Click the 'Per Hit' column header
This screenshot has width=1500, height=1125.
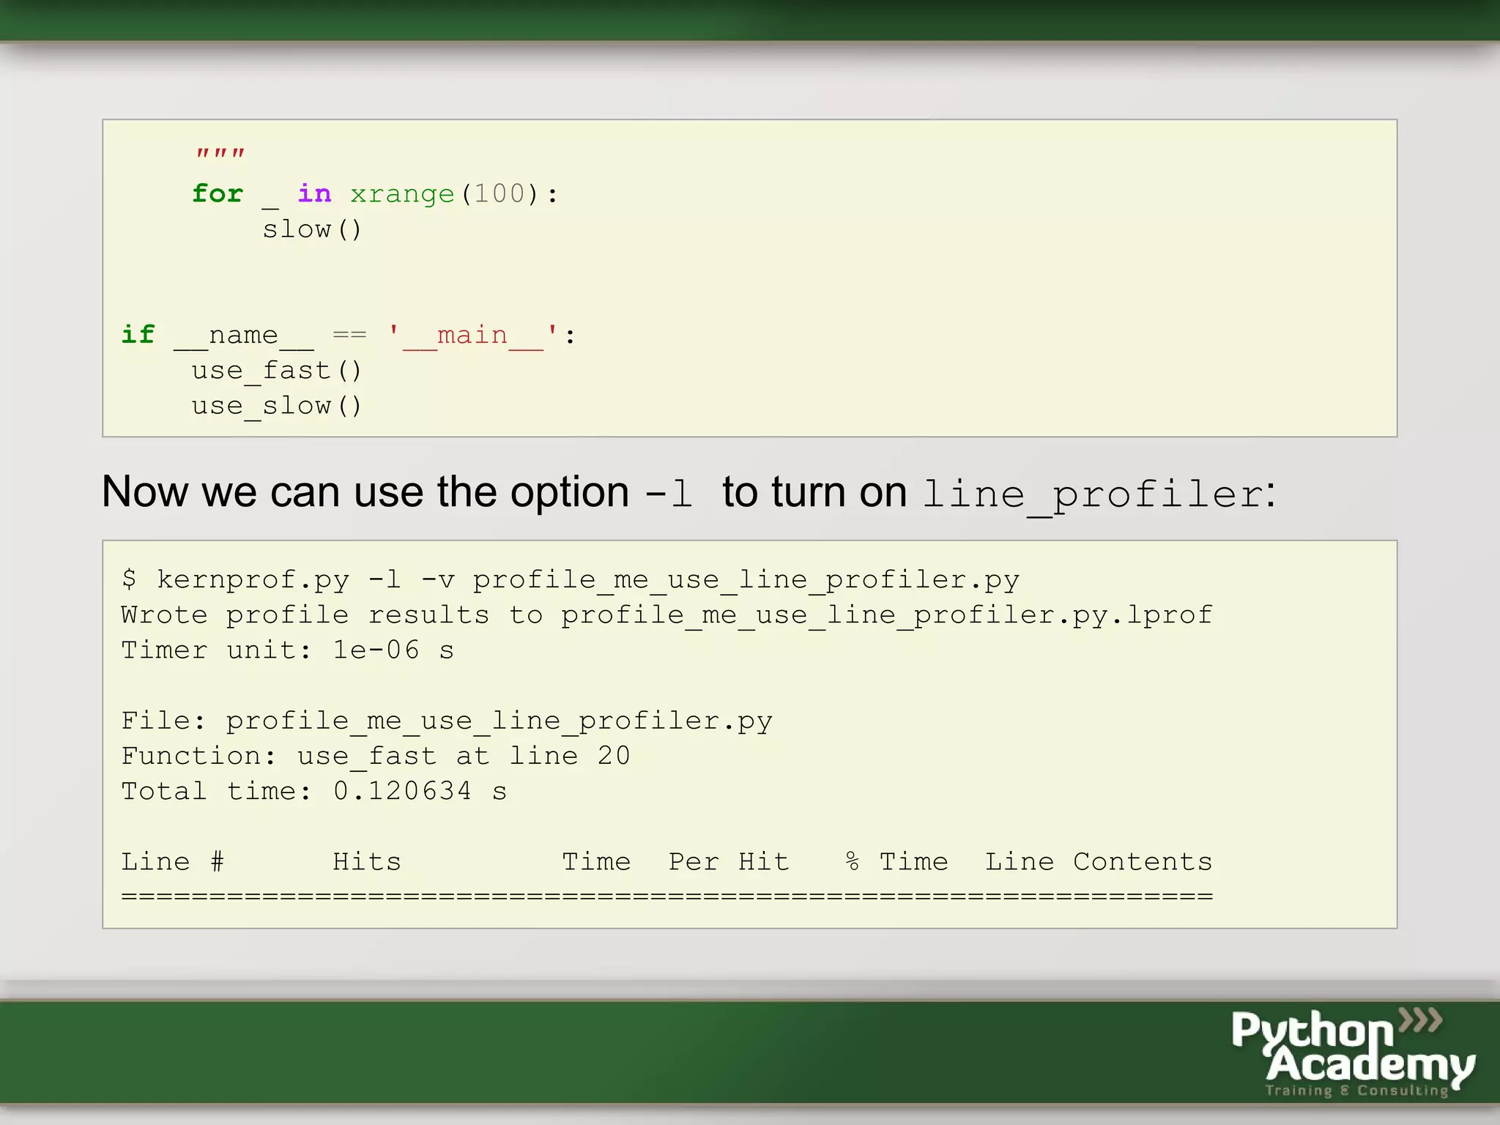(729, 861)
